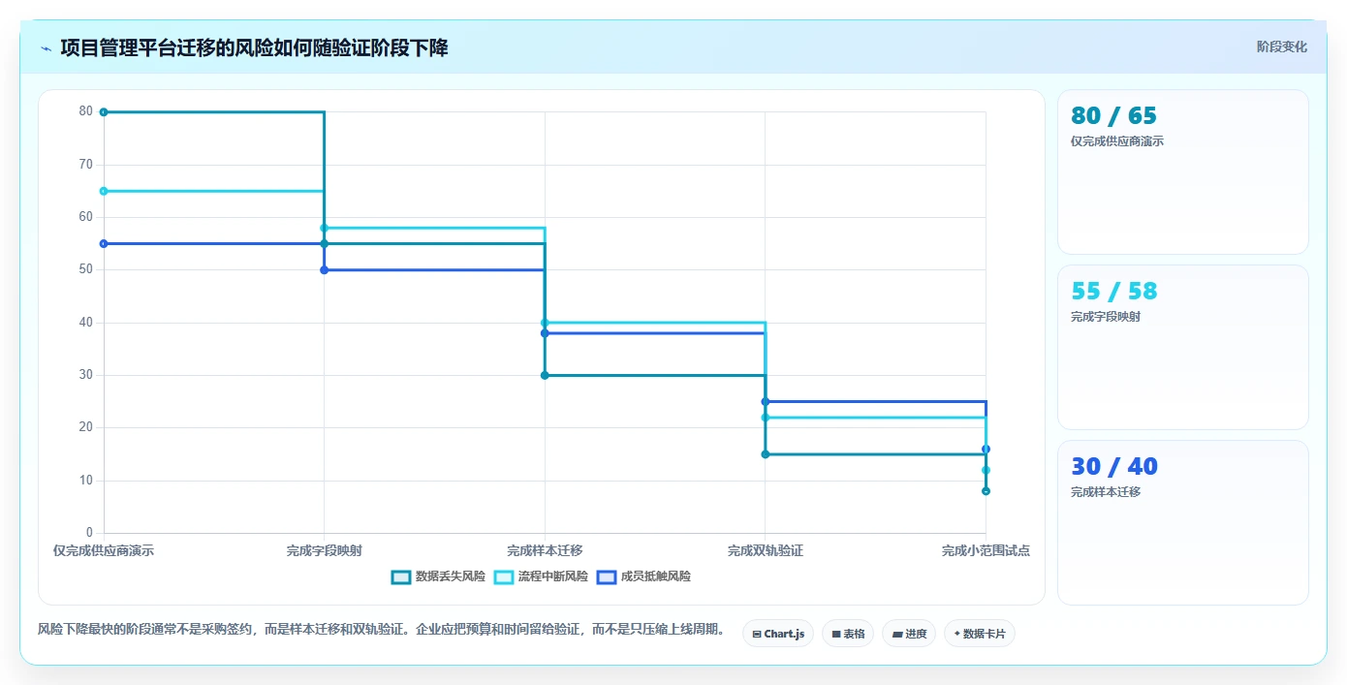Click the y-axis value 0
This screenshot has height=685, width=1347.
[x=89, y=533]
